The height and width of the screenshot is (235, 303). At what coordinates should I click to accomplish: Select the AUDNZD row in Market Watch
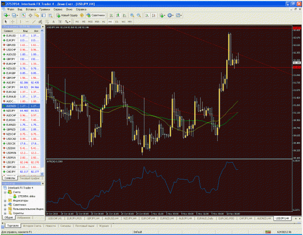click(21, 106)
